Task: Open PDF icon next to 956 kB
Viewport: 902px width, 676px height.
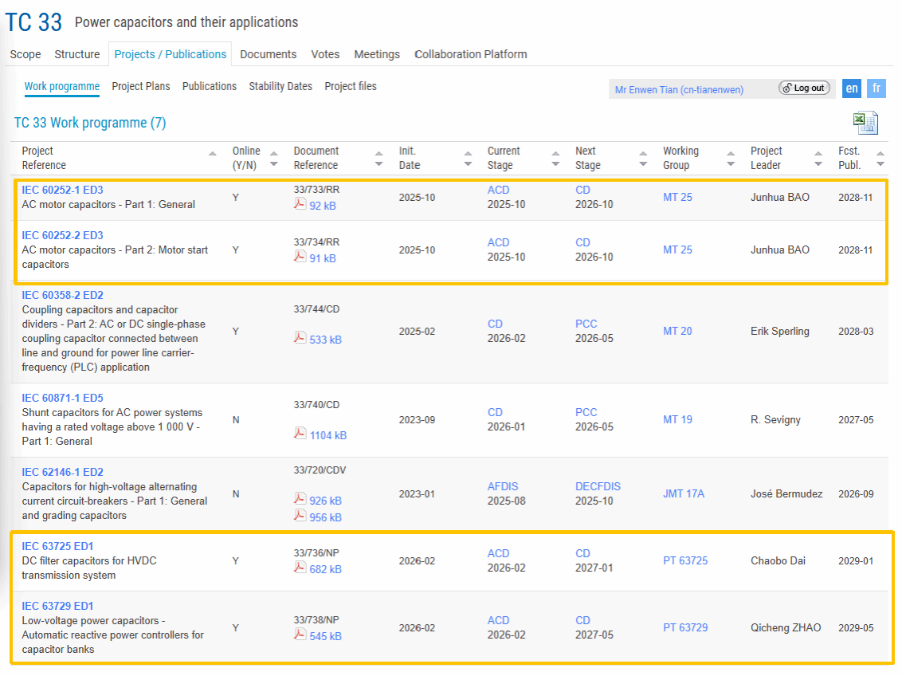Action: click(x=300, y=516)
